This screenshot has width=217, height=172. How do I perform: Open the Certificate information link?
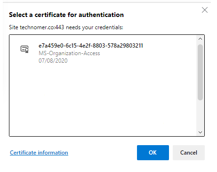pyautogui.click(x=39, y=153)
